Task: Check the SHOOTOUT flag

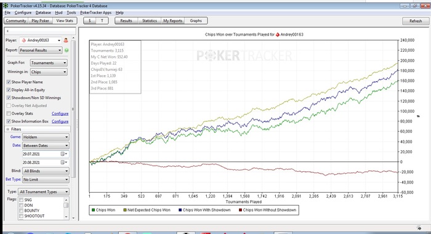Action: [21, 216]
